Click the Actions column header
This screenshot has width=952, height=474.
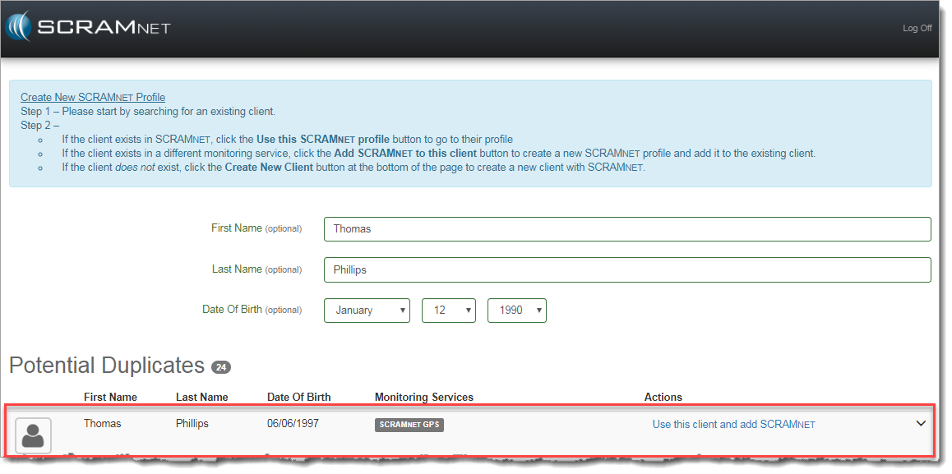(x=663, y=397)
